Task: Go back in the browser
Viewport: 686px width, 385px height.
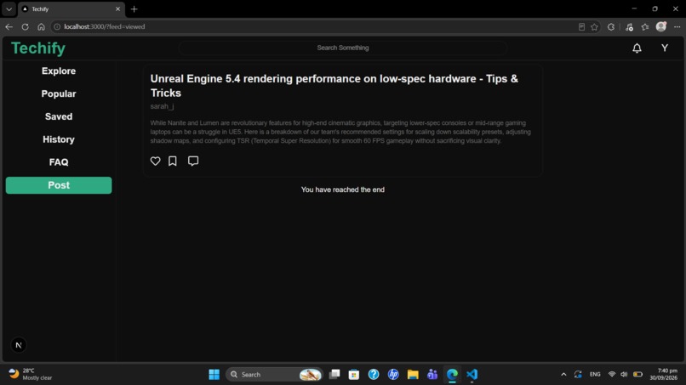Action: (x=9, y=26)
